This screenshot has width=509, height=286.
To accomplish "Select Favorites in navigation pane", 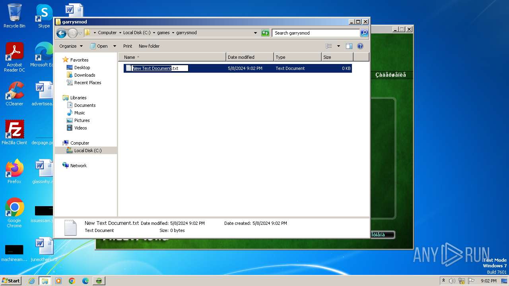I will click(79, 60).
